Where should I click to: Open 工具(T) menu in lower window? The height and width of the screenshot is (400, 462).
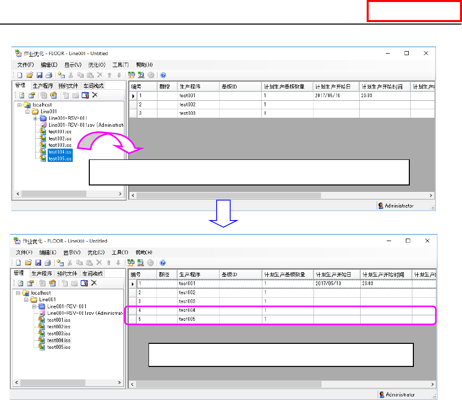120,253
